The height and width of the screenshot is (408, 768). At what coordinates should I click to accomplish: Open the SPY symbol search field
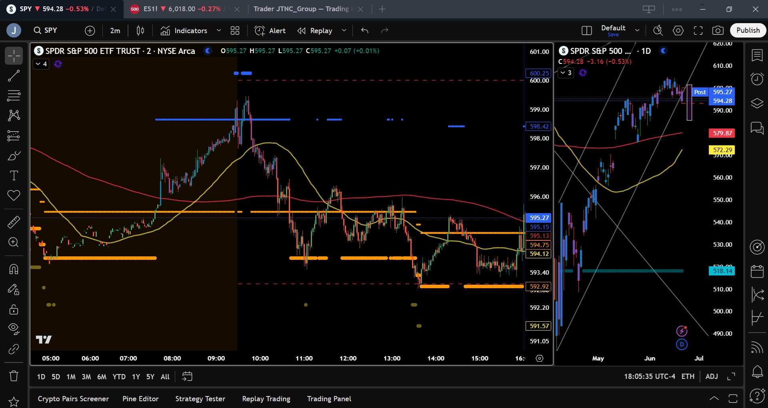(x=45, y=30)
